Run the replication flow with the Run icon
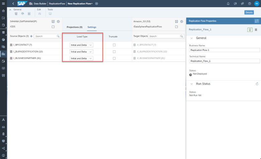Viewport: 261px width, 159px height. tap(29, 14)
